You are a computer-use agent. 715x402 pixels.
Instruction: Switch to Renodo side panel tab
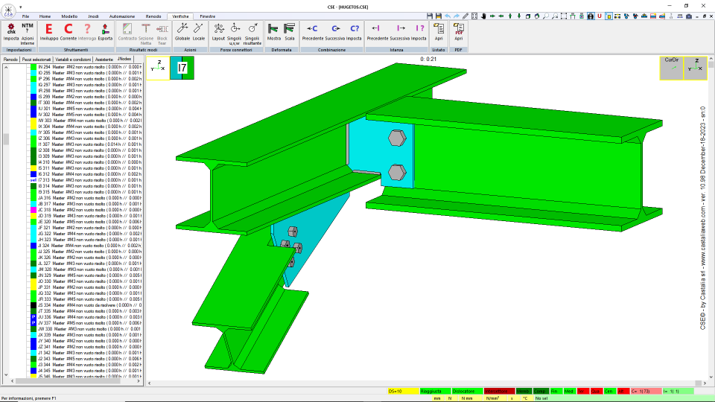(x=10, y=60)
